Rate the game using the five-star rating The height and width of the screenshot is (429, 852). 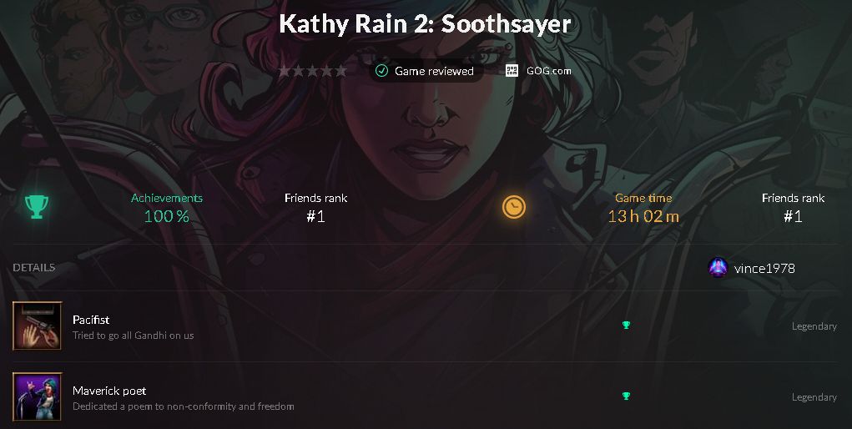click(x=312, y=71)
